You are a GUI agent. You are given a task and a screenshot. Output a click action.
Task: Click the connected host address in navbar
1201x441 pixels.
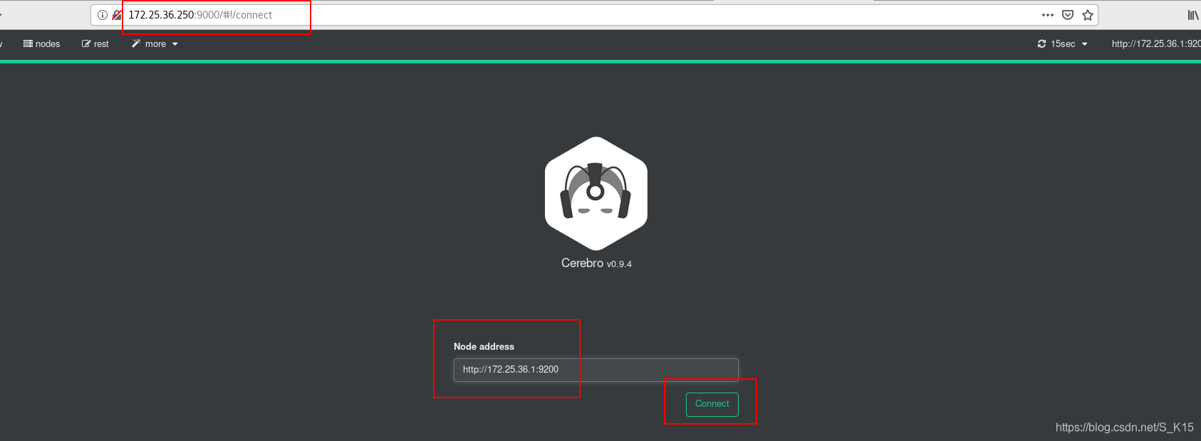click(1155, 44)
